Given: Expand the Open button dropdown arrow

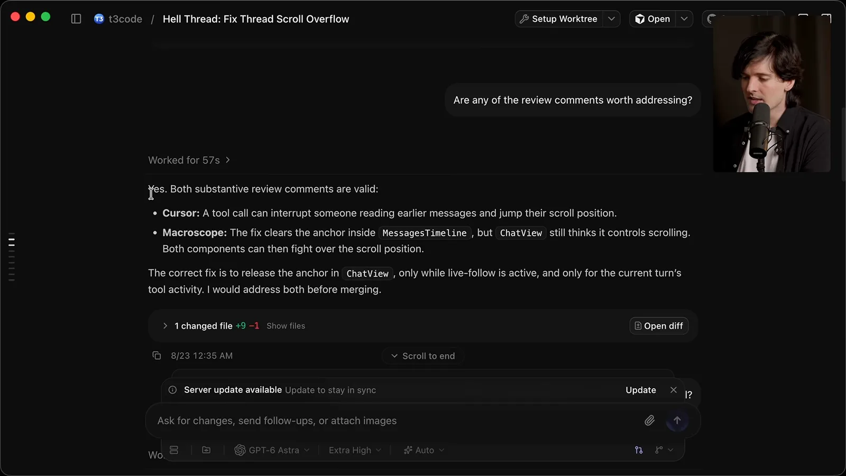Looking at the screenshot, I should click(684, 19).
